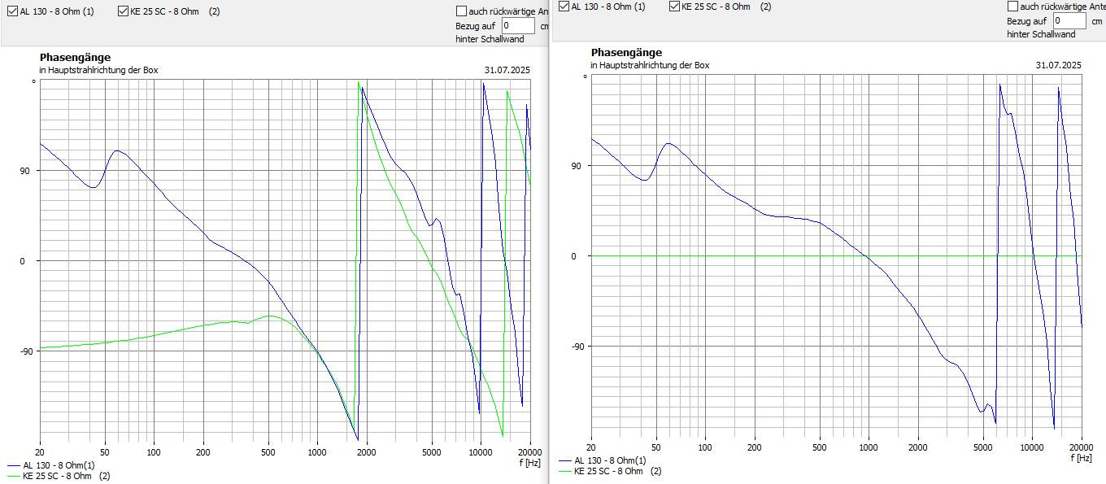Focus the 'Bezug auf' cm field, left window

(518, 25)
